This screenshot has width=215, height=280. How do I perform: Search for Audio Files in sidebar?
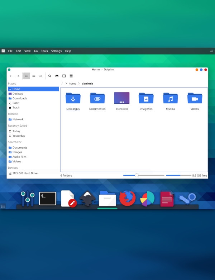[33, 157]
